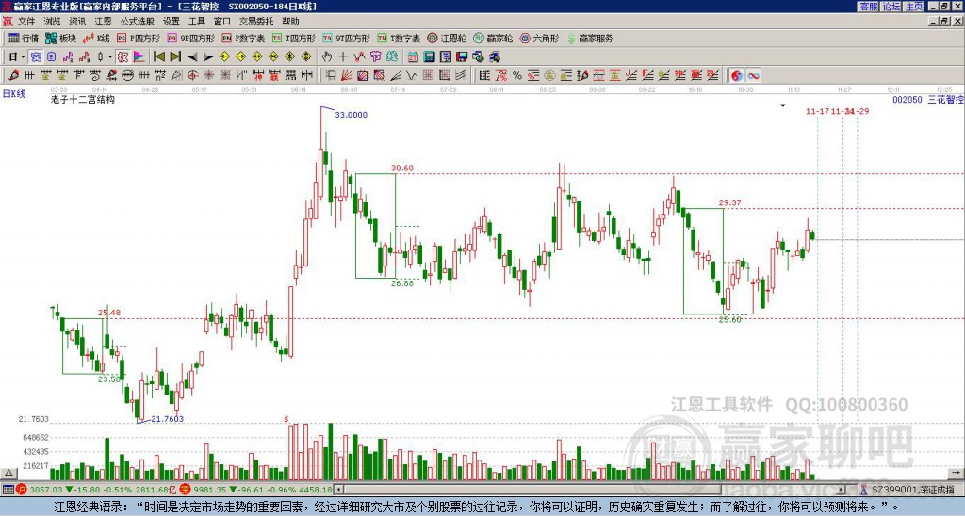
Task: Open the calendar icon
Action: coord(413,57)
